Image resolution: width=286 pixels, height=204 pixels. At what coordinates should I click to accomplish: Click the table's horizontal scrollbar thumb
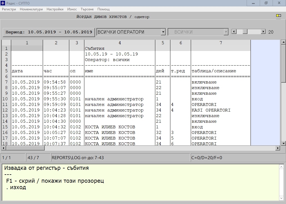[25, 148]
